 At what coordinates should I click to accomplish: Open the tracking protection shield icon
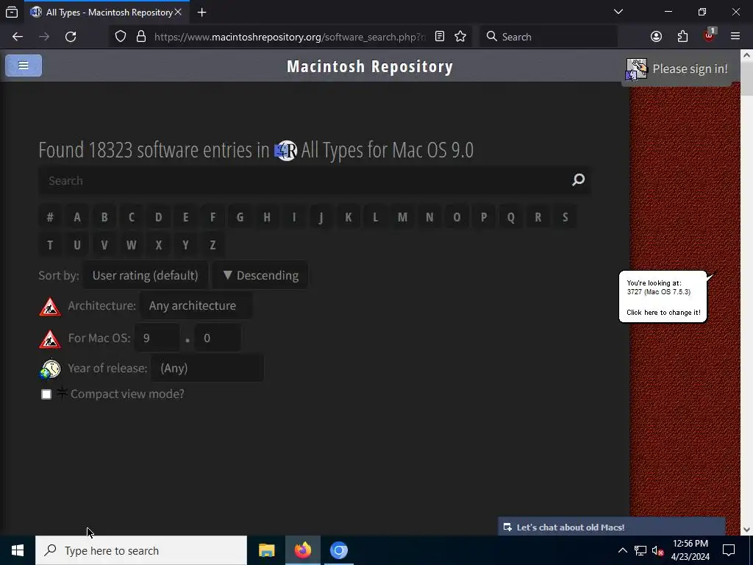coord(121,37)
